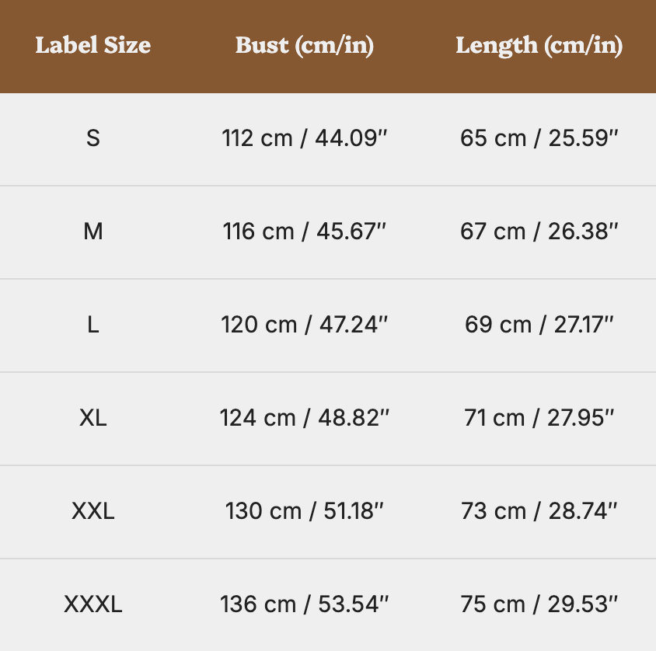This screenshot has height=651, width=656.
Task: Click length value 67 cm / 26.38″
Action: [539, 232]
